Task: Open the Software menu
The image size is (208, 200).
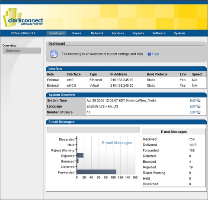Action: (159, 33)
